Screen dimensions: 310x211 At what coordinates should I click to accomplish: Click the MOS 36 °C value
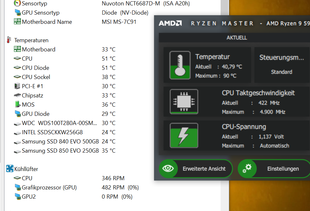(x=108, y=104)
